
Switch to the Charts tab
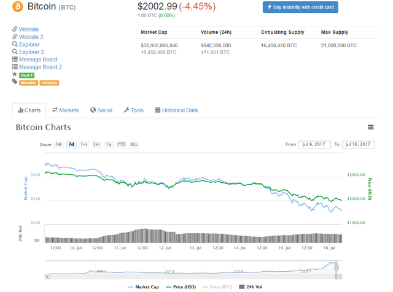point(29,110)
